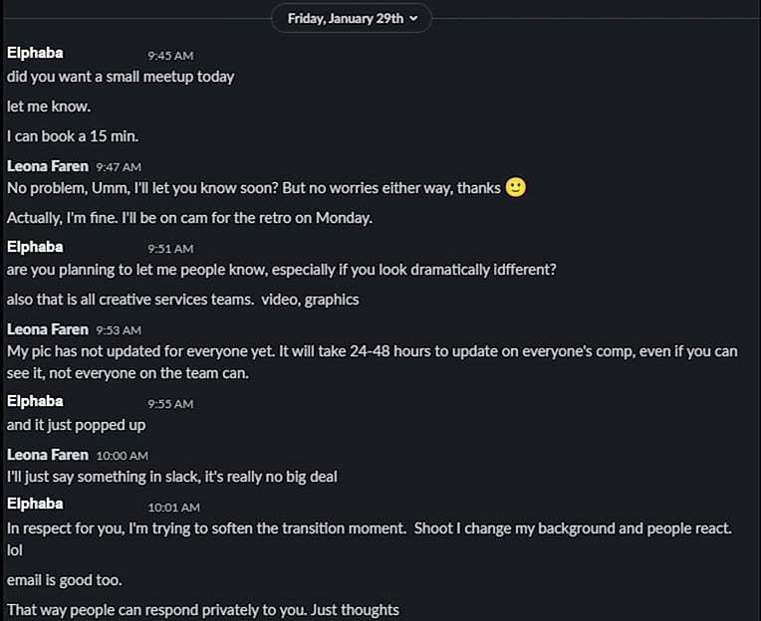Click the 10:00 AM timestamp
Viewport: 761px width, 621px height.
click(123, 456)
